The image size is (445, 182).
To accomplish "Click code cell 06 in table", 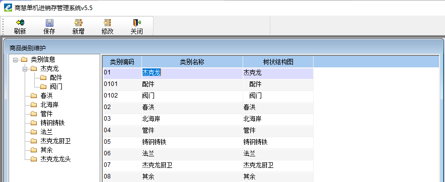I will pos(122,155).
